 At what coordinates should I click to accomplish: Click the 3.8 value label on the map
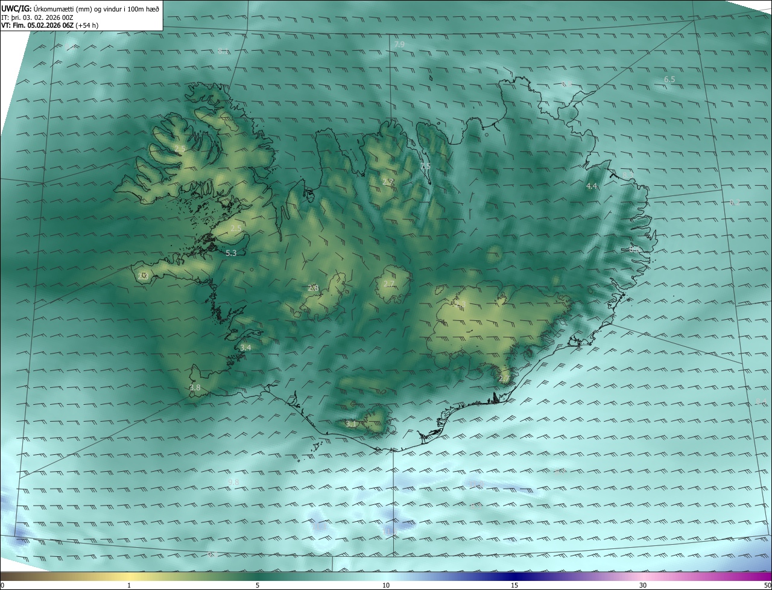195,387
